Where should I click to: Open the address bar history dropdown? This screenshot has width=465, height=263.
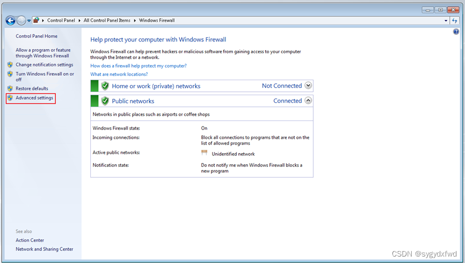446,21
